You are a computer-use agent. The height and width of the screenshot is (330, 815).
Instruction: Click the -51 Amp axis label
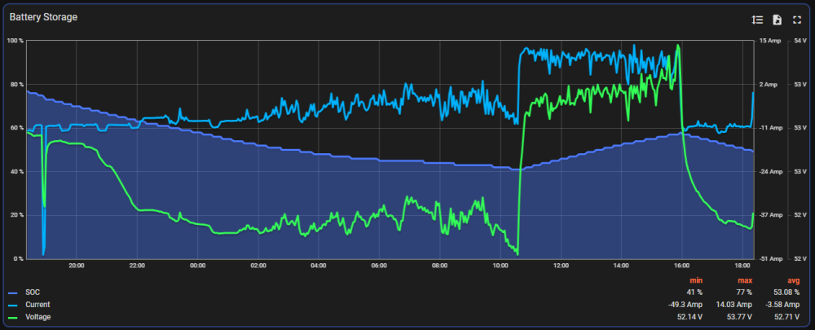click(x=771, y=259)
